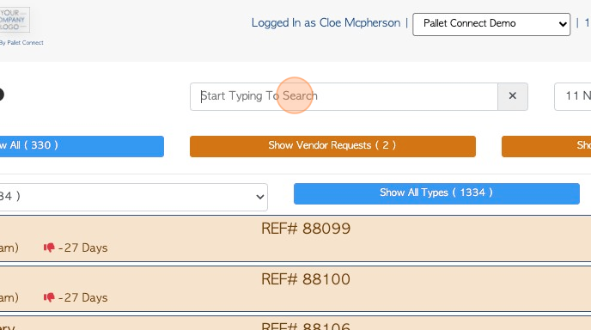This screenshot has width=591, height=330.
Task: Click into Start Typing To Search field
Action: [344, 96]
